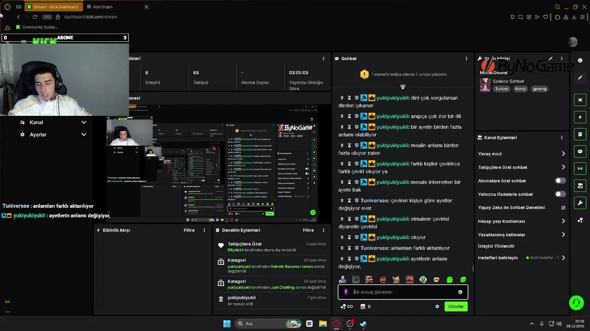
Task: Enable Abonelere özel sohbet toggle
Action: (560, 181)
